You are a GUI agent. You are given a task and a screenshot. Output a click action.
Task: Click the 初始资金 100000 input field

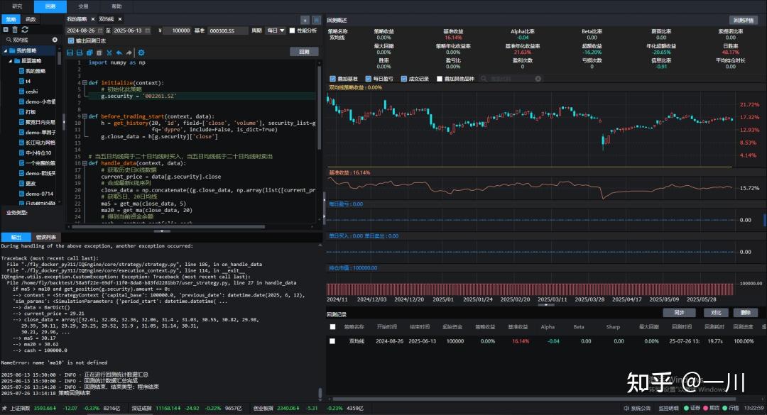[178, 31]
